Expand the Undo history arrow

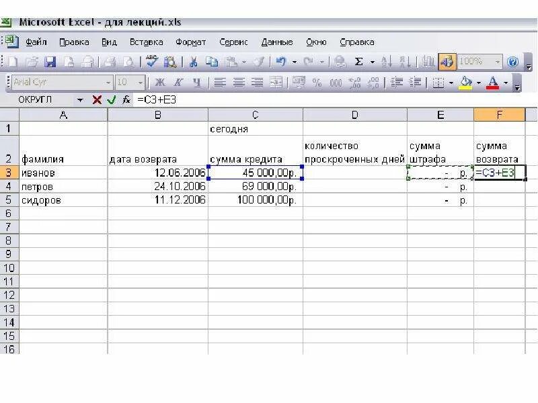[295, 62]
